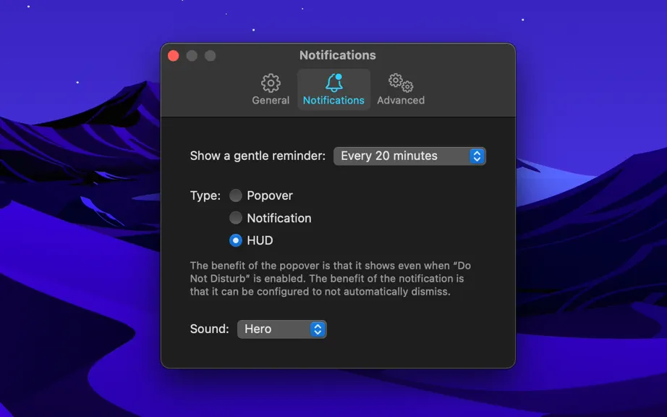Screen dimensions: 667x417
Task: Select the Popover radio button
Action: (236, 195)
